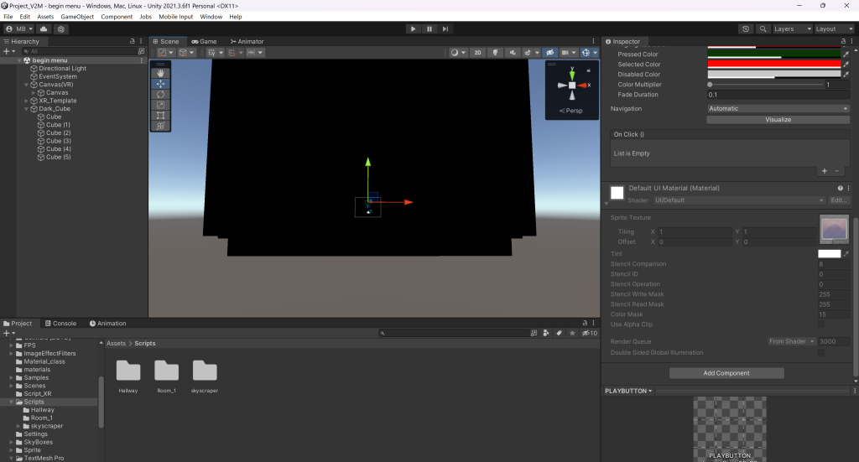The image size is (859, 462).
Task: Click the Pause button
Action: 429,29
